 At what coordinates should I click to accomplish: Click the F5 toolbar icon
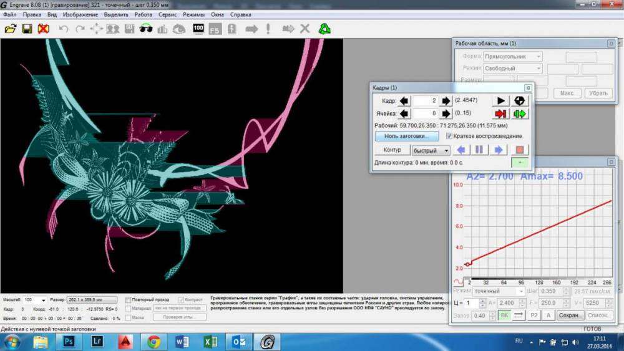[x=215, y=29]
